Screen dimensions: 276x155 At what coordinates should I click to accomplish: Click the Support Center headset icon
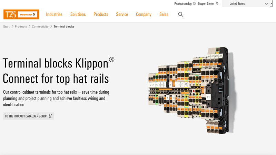click(x=217, y=3)
